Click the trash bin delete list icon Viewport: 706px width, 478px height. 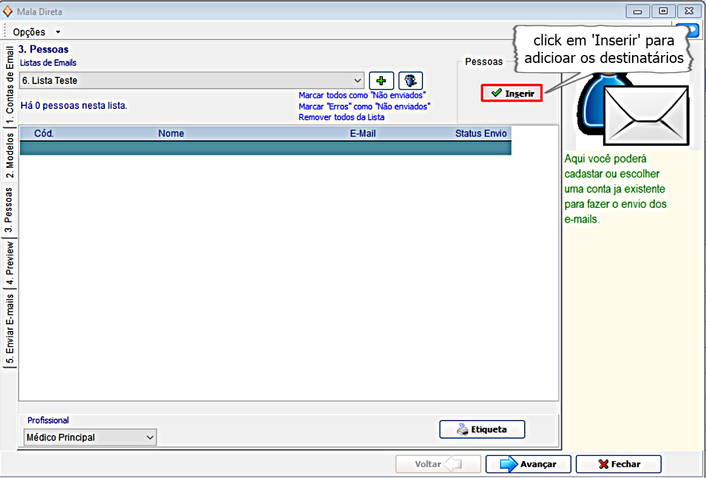(x=410, y=80)
